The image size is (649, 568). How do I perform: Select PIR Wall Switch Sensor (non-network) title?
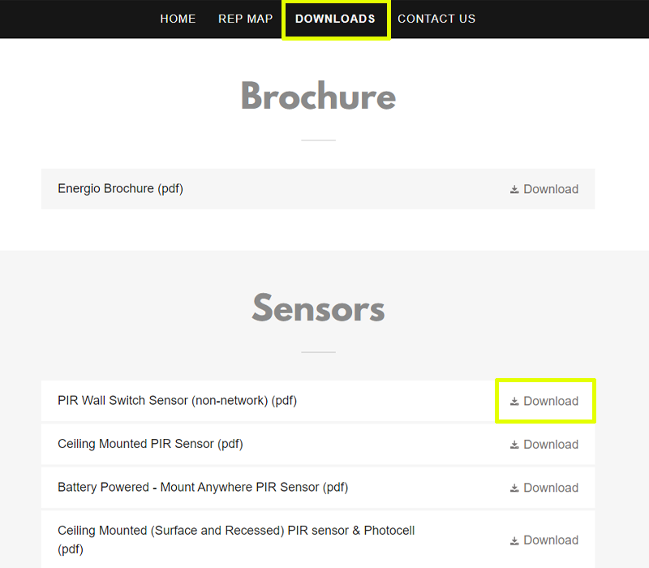pyautogui.click(x=177, y=401)
